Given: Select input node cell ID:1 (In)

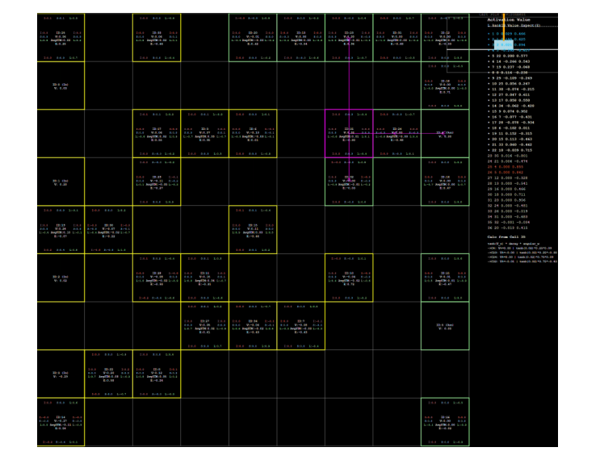Looking at the screenshot, I should coord(61,182).
